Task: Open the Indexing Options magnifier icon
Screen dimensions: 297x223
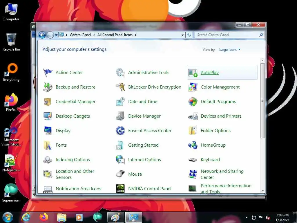Action: 48,160
